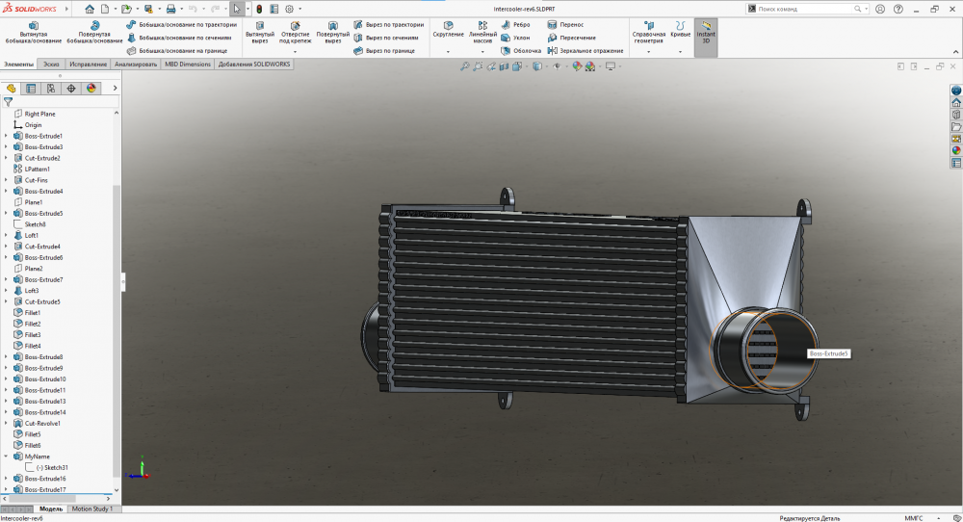Expand the Boss-Extrude1 feature node
The height and width of the screenshot is (522, 963).
[x=6, y=136]
